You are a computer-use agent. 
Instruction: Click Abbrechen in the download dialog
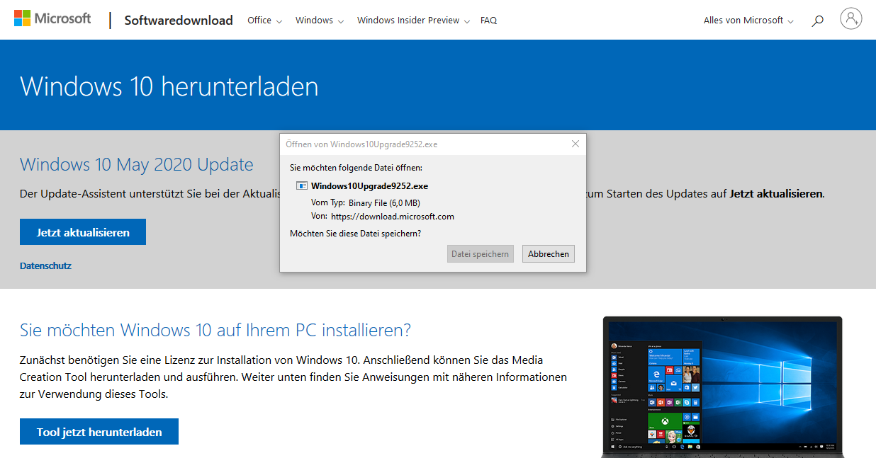[549, 254]
